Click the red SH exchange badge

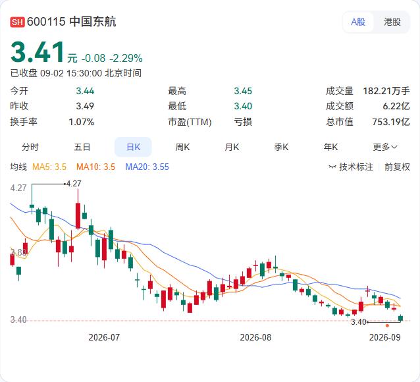[x=17, y=22]
